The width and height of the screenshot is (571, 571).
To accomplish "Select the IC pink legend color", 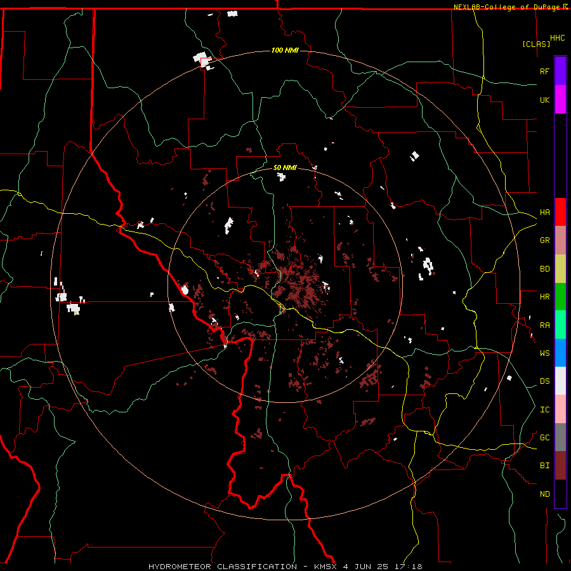I will [x=560, y=409].
